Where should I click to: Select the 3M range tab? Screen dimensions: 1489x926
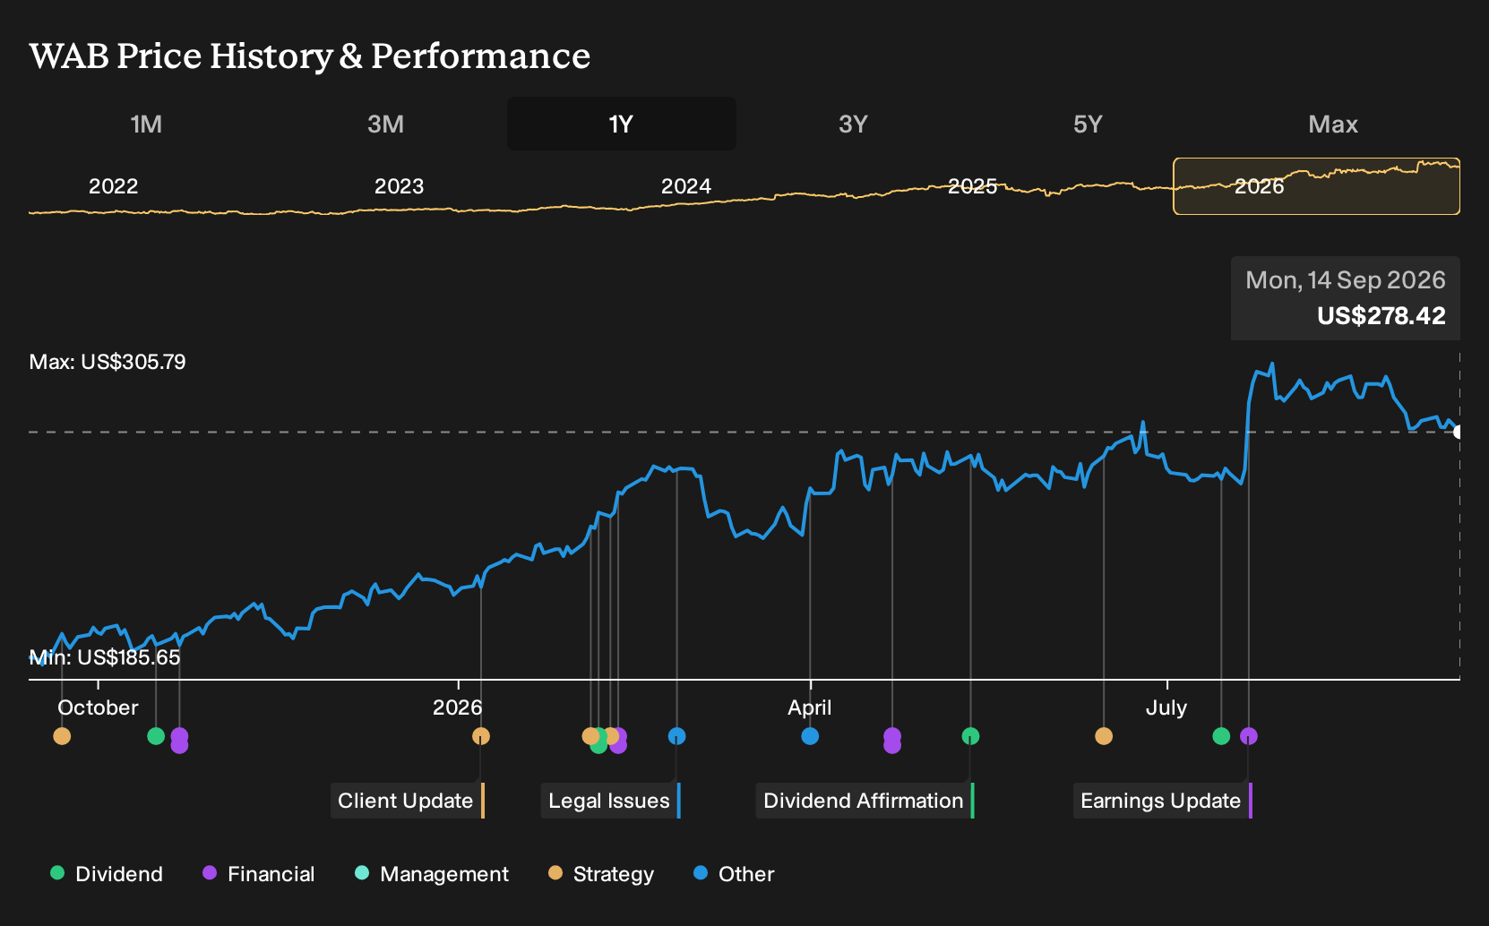tap(385, 124)
